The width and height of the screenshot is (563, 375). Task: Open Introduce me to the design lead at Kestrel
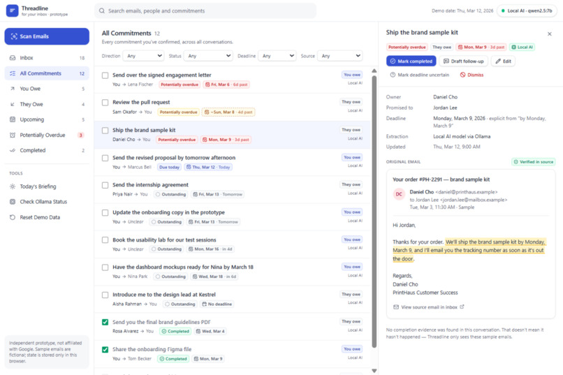pos(233,300)
